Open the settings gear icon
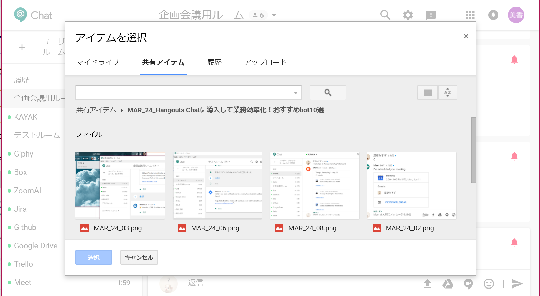The width and height of the screenshot is (540, 296). coord(408,15)
